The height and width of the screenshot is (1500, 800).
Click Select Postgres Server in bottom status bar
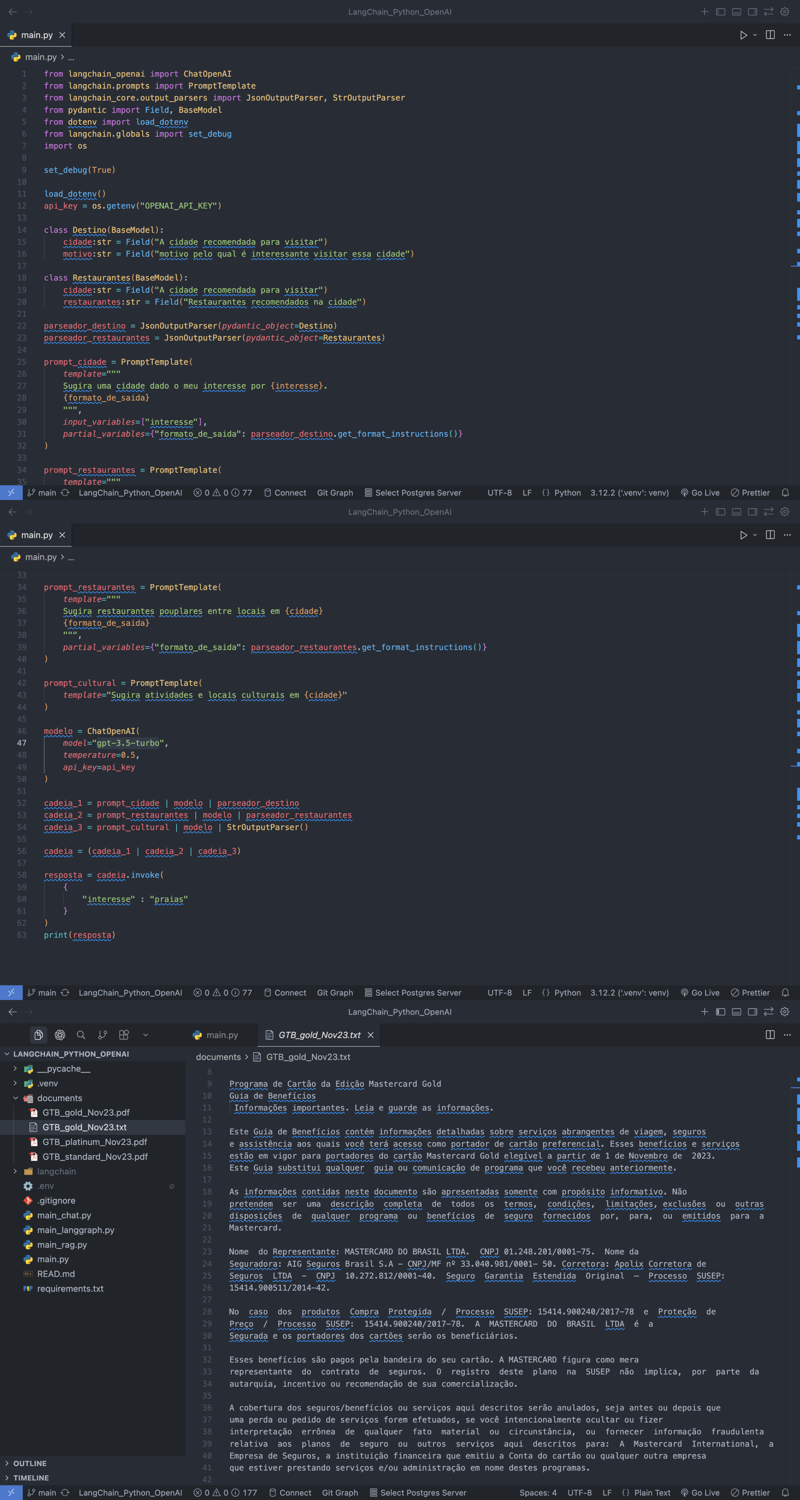click(418, 1492)
